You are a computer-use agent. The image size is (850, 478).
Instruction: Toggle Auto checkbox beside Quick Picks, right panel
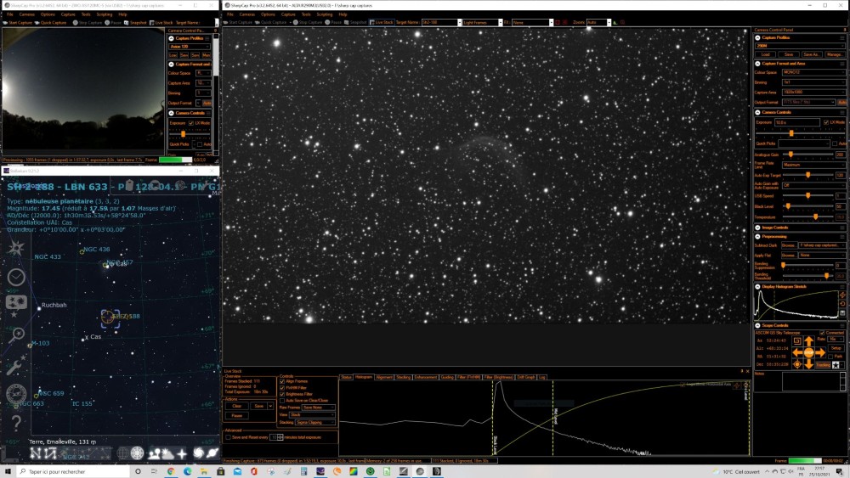tap(835, 144)
